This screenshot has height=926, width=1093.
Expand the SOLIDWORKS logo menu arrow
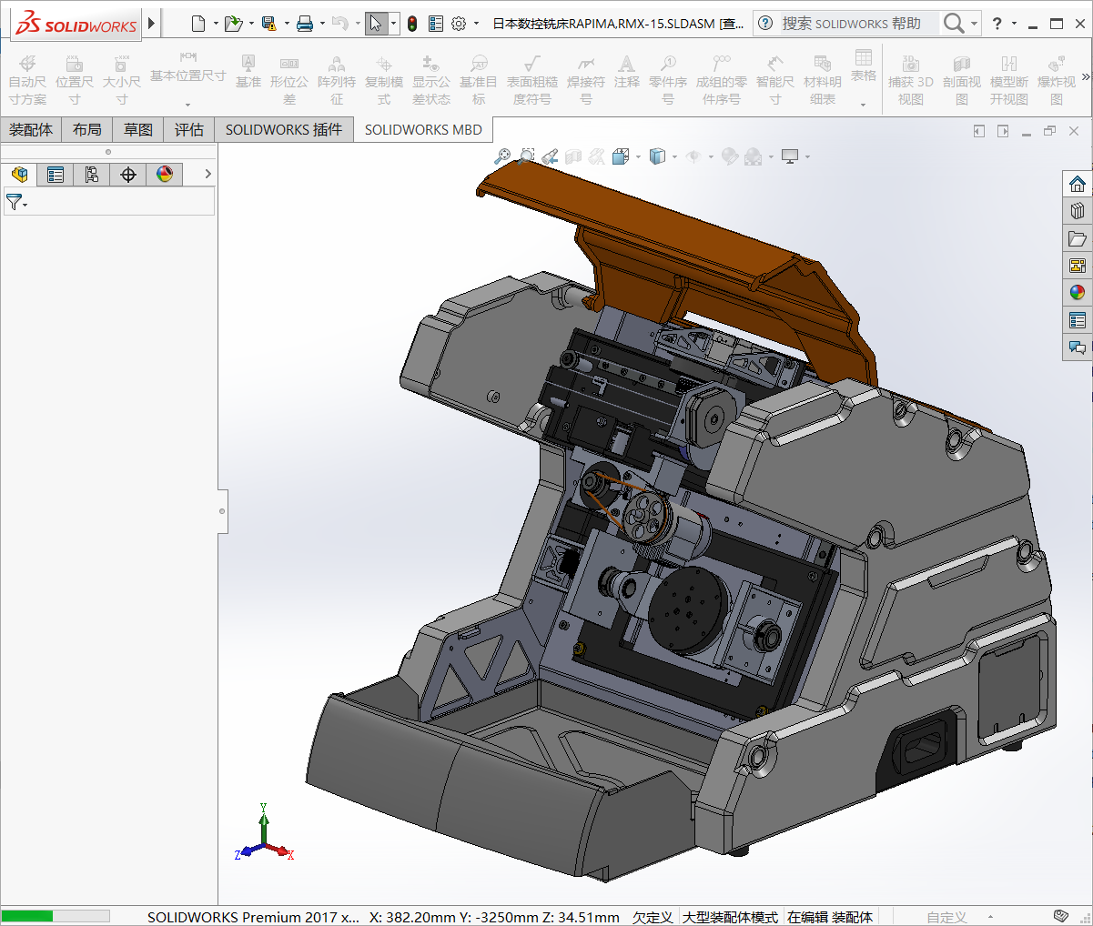[152, 24]
